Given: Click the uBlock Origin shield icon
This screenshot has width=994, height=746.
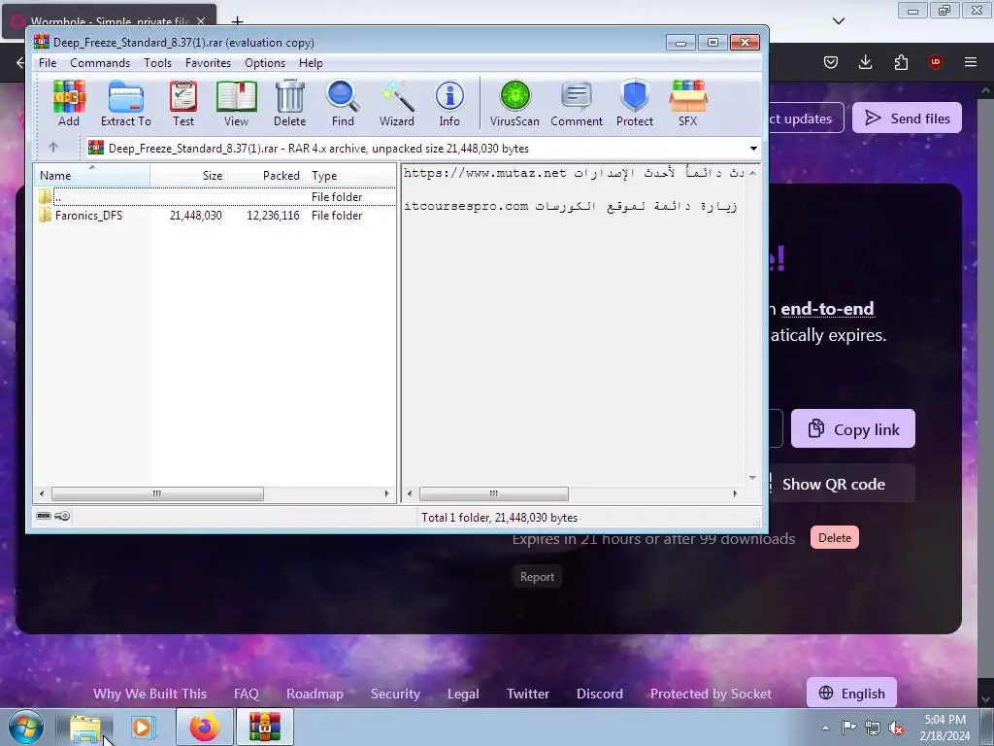Looking at the screenshot, I should pos(935,61).
